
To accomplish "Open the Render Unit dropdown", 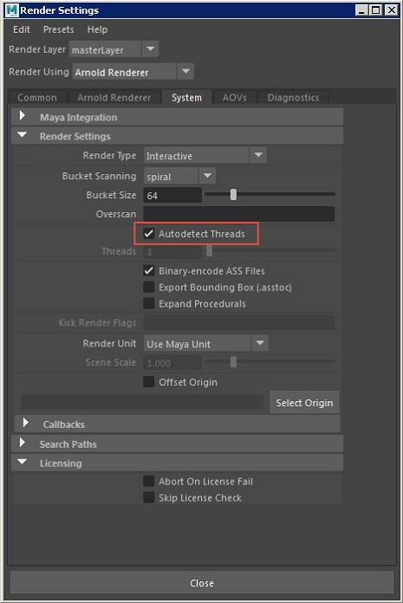I will click(x=205, y=343).
